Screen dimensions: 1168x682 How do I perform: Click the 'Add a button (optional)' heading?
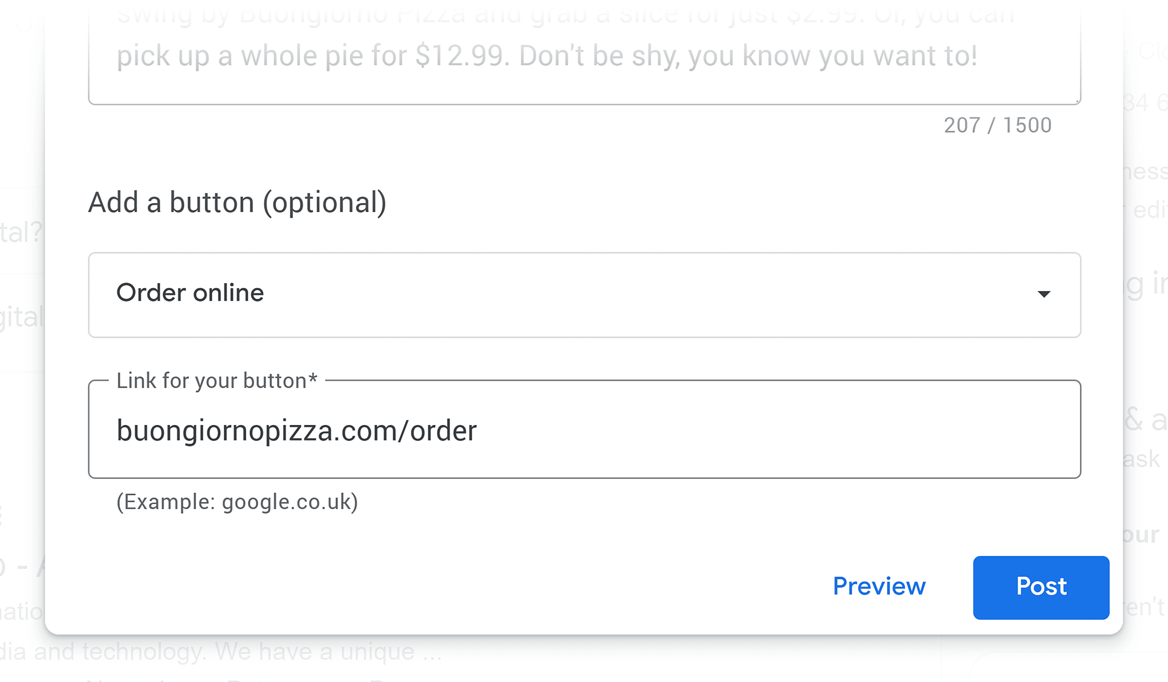pos(238,202)
